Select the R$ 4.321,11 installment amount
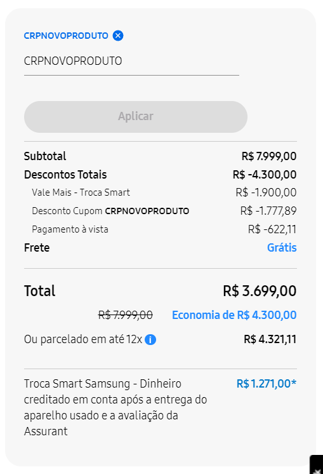This screenshot has width=323, height=474. point(270,339)
